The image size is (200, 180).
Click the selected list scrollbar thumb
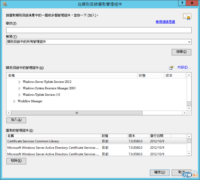(x=189, y=141)
